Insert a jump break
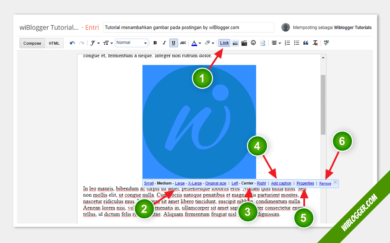The image size is (390, 243). click(x=263, y=43)
